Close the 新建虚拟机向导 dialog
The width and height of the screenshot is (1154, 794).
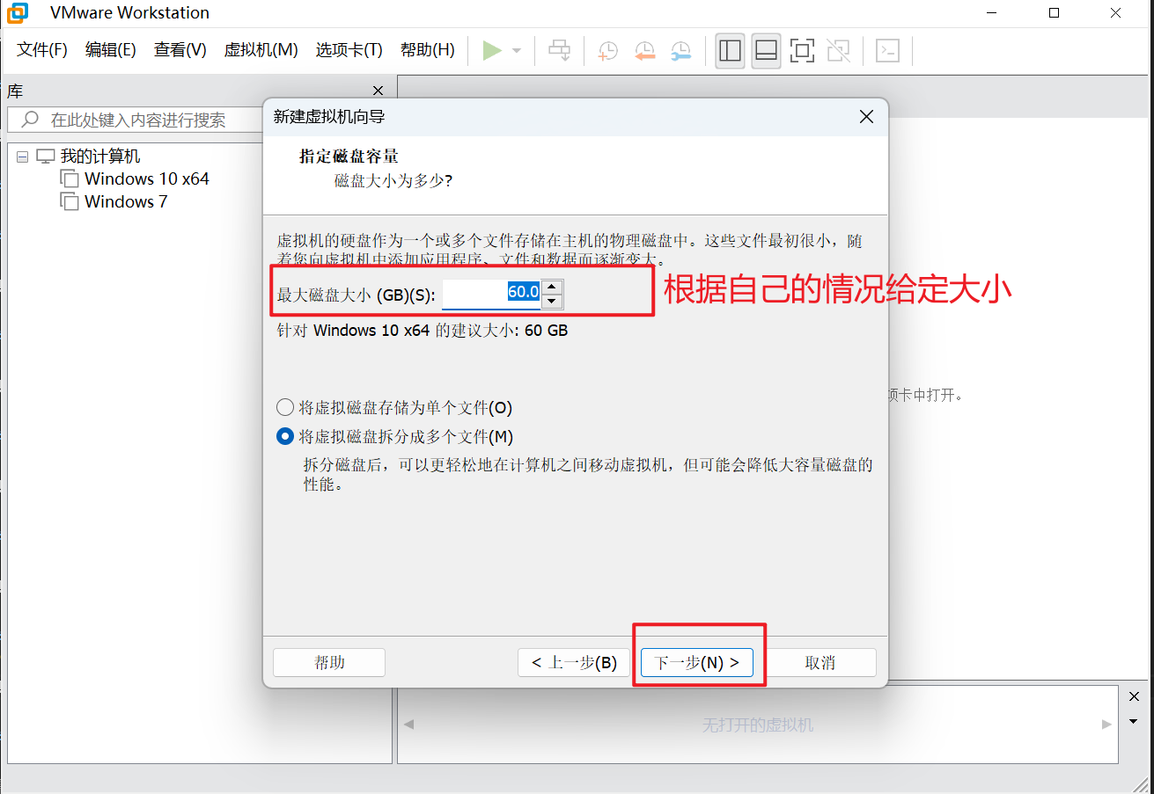(866, 117)
